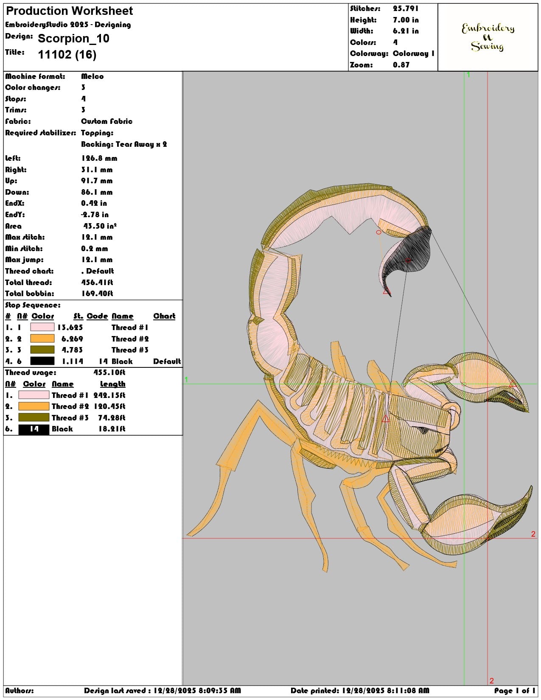Screen dimensions: 541x700
Task: Click the Max stitch value '12.1 mm'
Action: click(97, 237)
